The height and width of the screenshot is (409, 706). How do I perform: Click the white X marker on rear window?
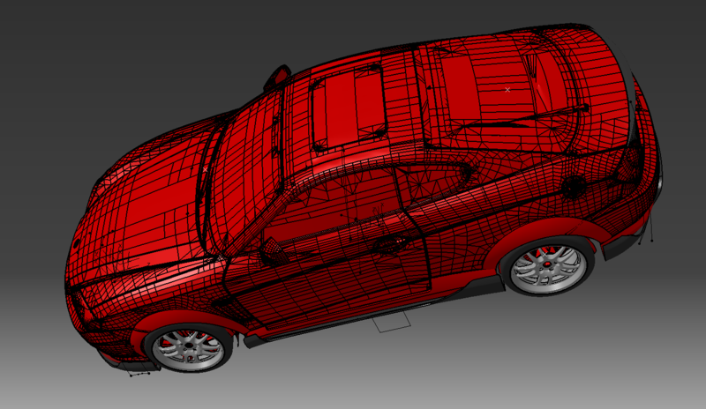tap(507, 89)
